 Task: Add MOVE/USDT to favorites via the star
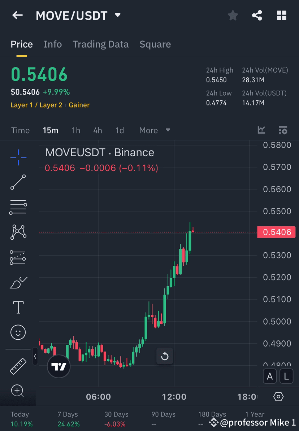tap(233, 15)
